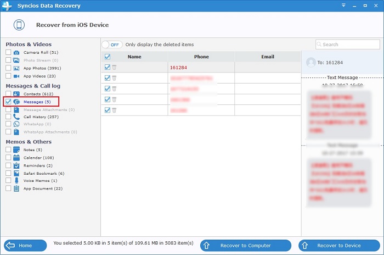The height and width of the screenshot is (255, 384).
Task: Uncheck the select-all checkbox in table header
Action: pyautogui.click(x=108, y=57)
